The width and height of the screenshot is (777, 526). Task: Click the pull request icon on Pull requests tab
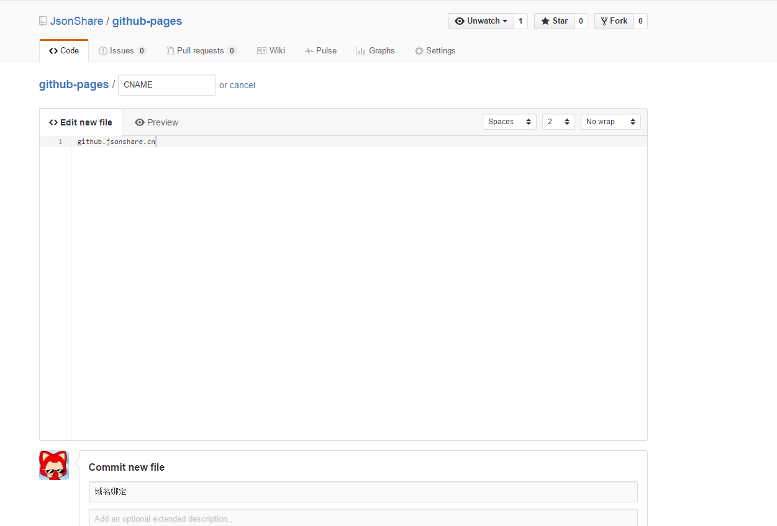pos(170,51)
